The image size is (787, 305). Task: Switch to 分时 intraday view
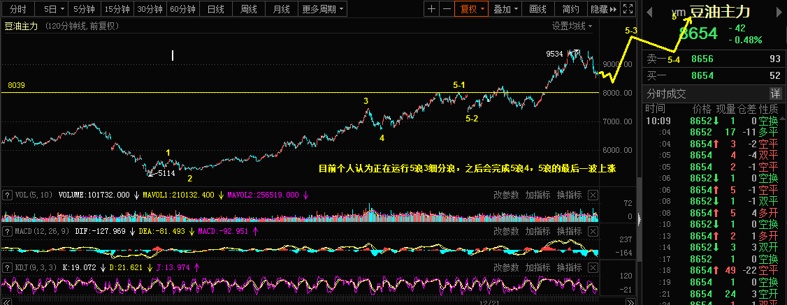tap(18, 9)
